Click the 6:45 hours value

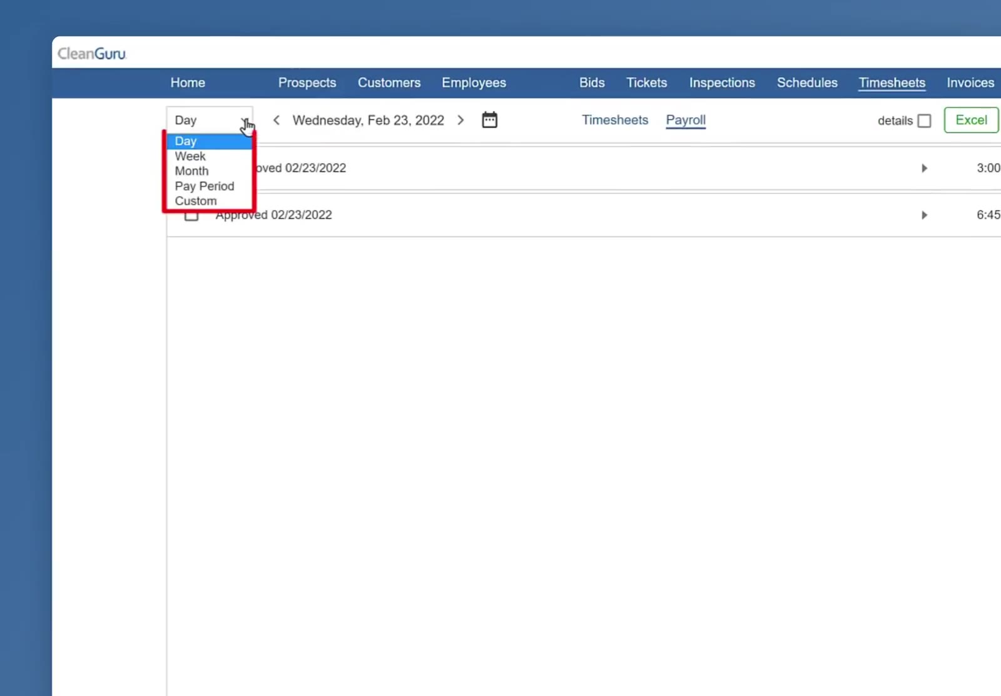(x=988, y=215)
